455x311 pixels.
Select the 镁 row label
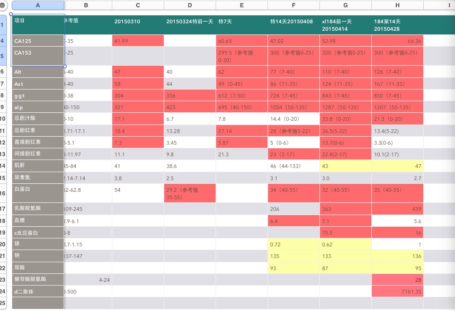[x=38, y=244]
